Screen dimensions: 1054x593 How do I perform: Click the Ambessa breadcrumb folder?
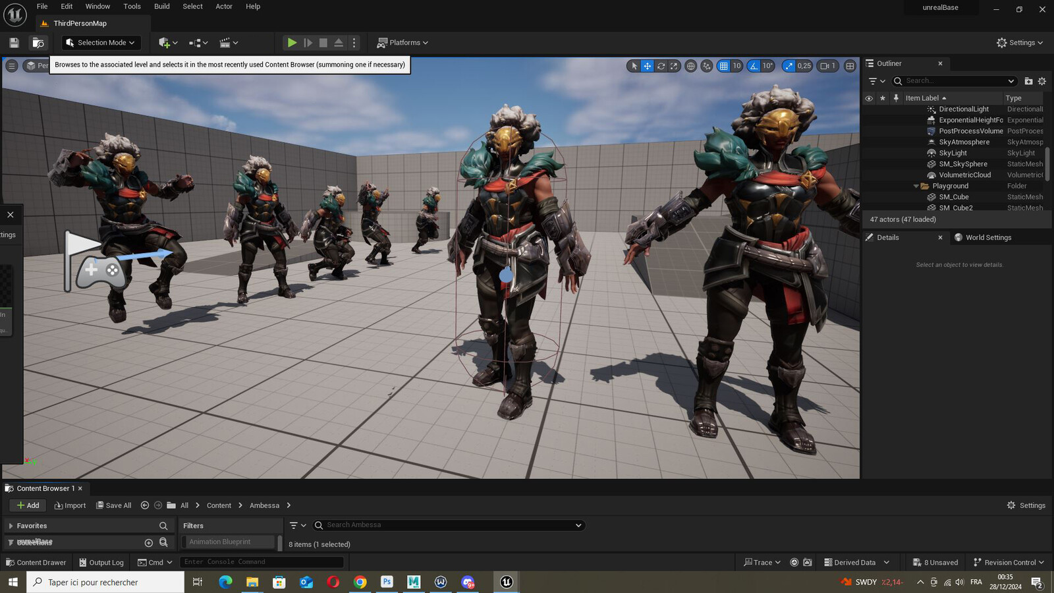(264, 505)
